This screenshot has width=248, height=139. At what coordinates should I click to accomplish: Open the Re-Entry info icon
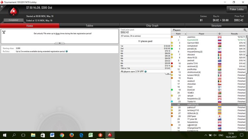[x=67, y=51]
